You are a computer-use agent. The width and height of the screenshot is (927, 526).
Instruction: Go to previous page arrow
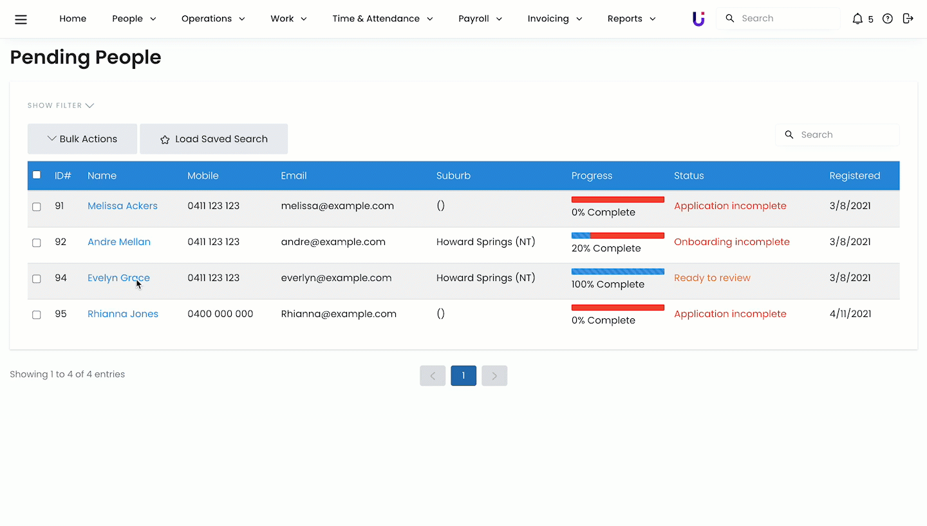pos(433,376)
